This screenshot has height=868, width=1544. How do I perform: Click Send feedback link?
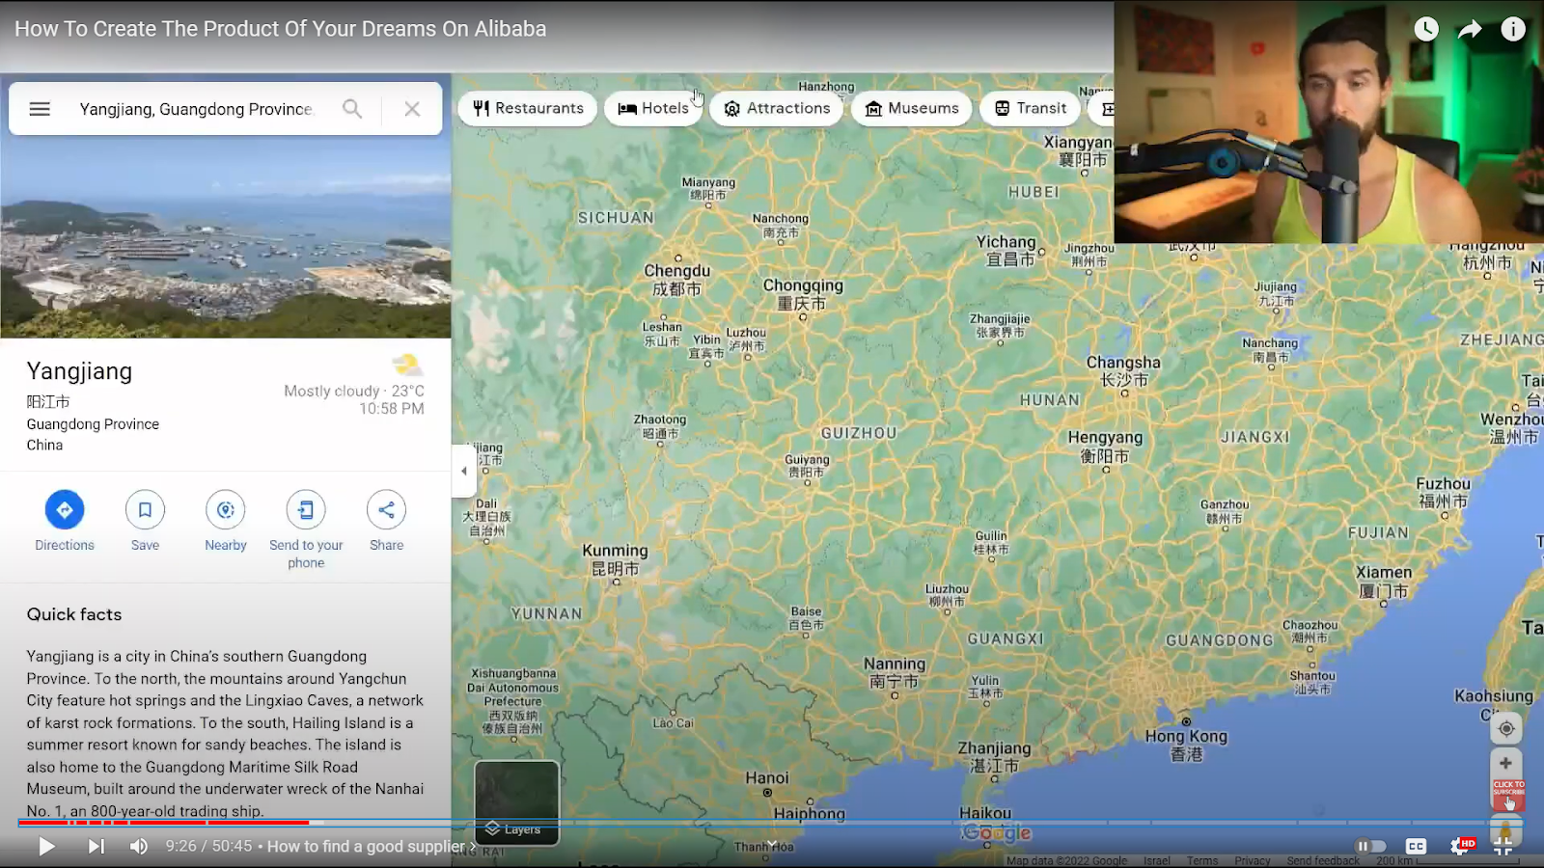[x=1323, y=860]
